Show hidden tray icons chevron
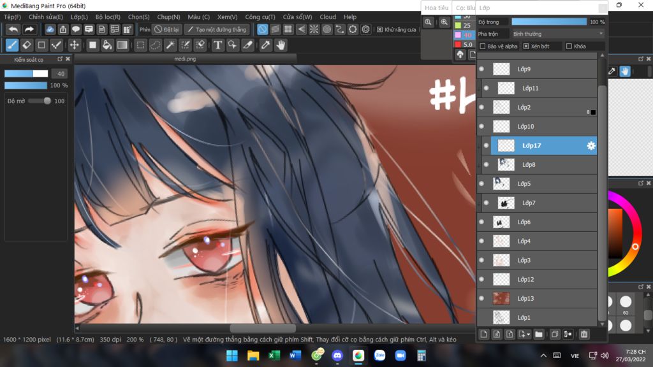653x367 pixels. [543, 356]
